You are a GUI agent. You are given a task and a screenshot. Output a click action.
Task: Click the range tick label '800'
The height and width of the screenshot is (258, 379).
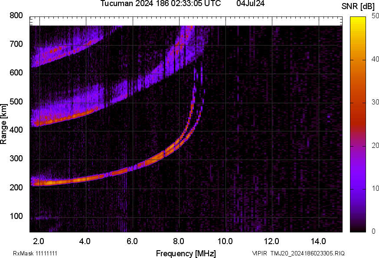(x=16, y=16)
